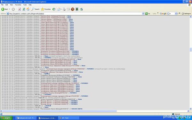Switch to the Paint taskbar window
Image resolution: width=192 pixels, height=120 pixels.
point(68,118)
